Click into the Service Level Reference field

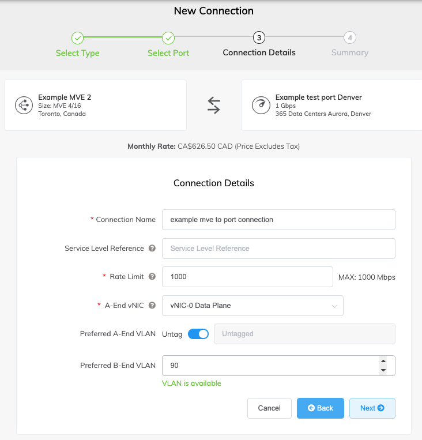278,249
